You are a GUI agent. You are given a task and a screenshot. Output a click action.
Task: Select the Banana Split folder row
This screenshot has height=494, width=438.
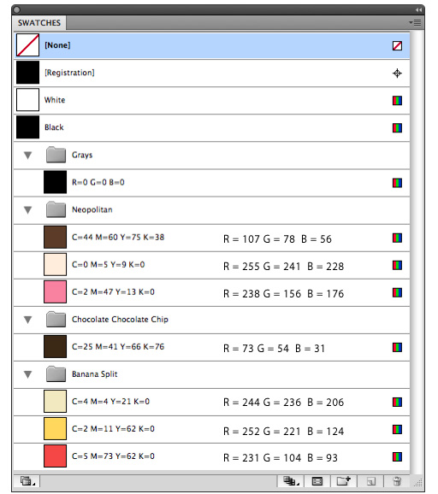211,374
